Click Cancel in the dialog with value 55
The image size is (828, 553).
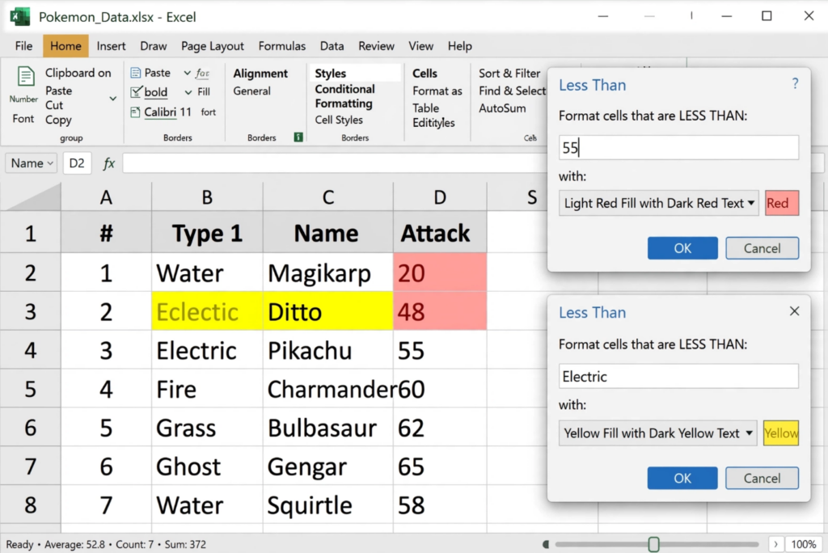point(762,248)
